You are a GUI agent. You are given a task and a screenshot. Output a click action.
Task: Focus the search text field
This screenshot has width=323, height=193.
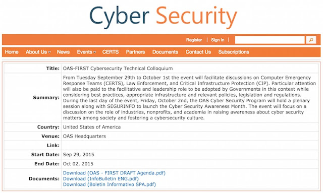270,40
